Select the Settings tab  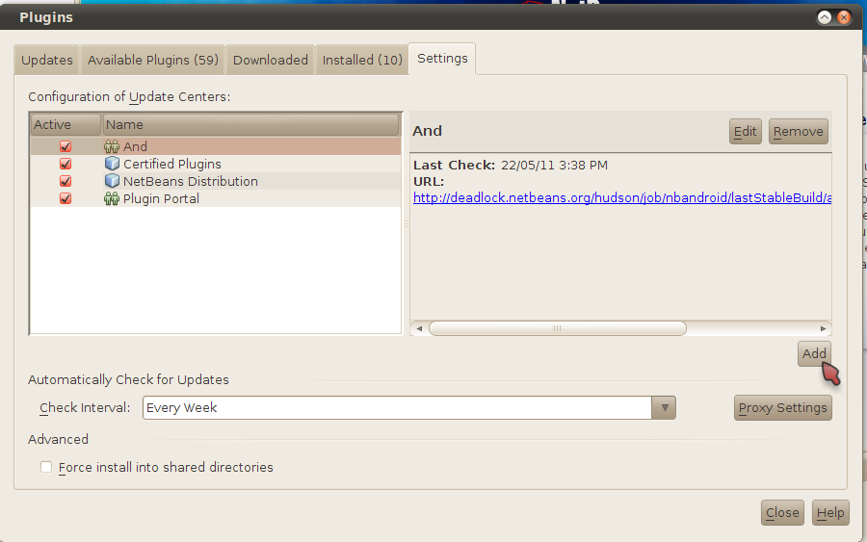[x=442, y=59]
